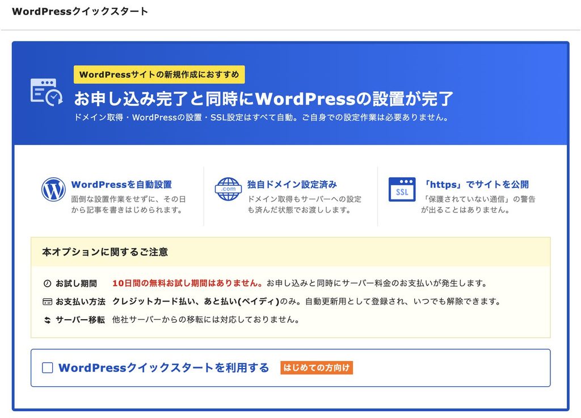Click the ドメイン取得もサーバーへの設定 description text
581x418 pixels.
pyautogui.click(x=304, y=204)
